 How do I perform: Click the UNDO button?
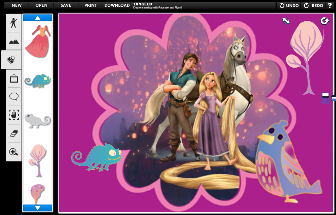pyautogui.click(x=289, y=5)
